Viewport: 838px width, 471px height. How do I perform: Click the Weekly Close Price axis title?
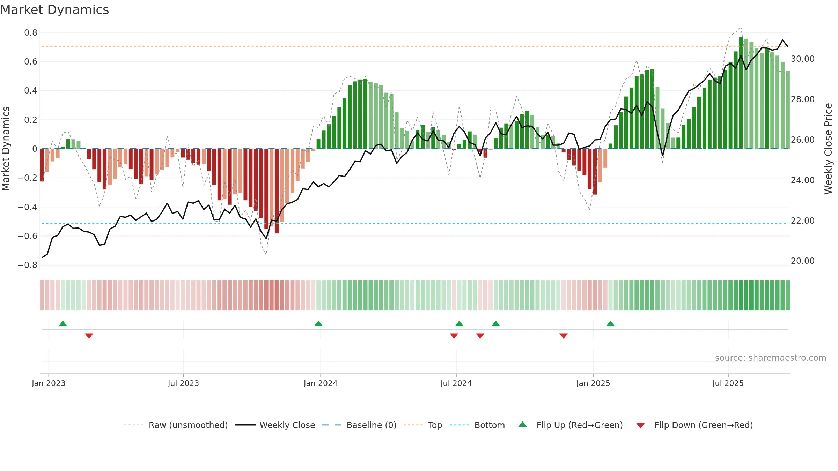[828, 149]
